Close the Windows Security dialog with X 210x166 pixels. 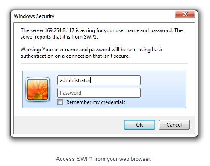coord(185,14)
